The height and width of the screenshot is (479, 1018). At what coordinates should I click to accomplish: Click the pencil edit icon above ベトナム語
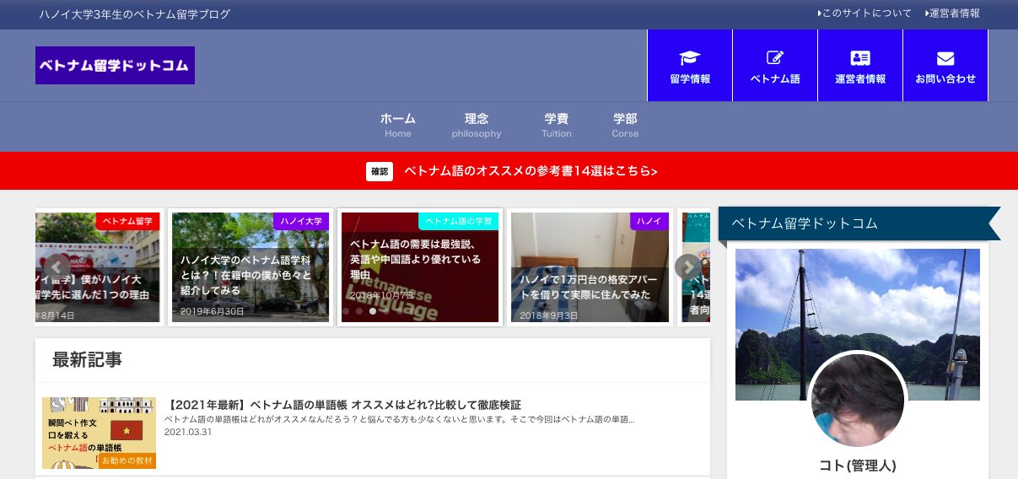pyautogui.click(x=775, y=57)
